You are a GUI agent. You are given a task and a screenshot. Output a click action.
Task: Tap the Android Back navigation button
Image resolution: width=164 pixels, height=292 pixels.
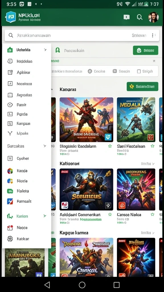pyautogui.click(x=47, y=285)
